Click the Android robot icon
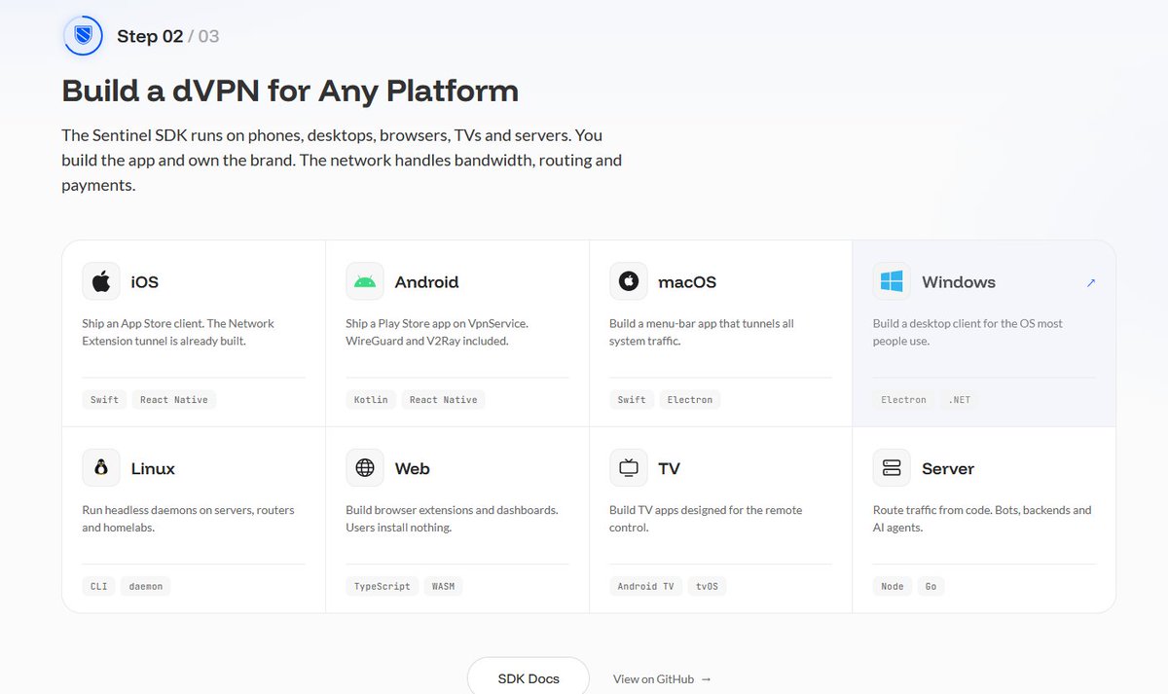This screenshot has width=1168, height=694. click(x=365, y=281)
